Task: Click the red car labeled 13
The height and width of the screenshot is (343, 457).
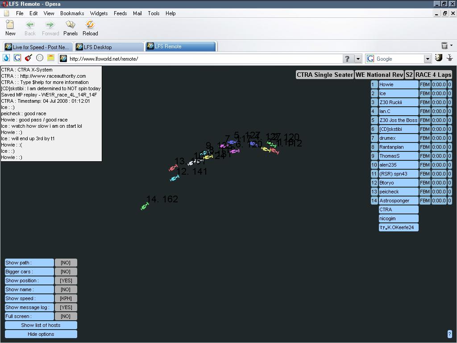Action: (173, 168)
